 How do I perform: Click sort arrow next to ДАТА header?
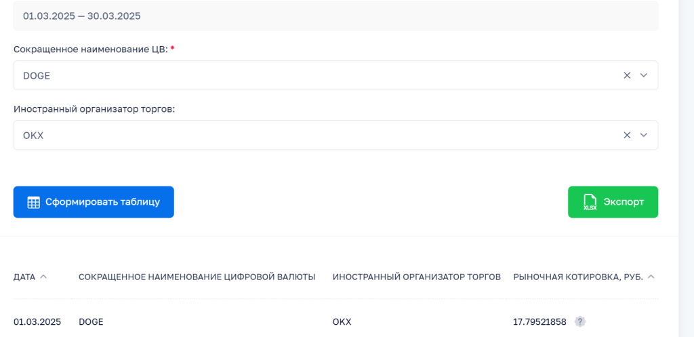click(x=43, y=277)
